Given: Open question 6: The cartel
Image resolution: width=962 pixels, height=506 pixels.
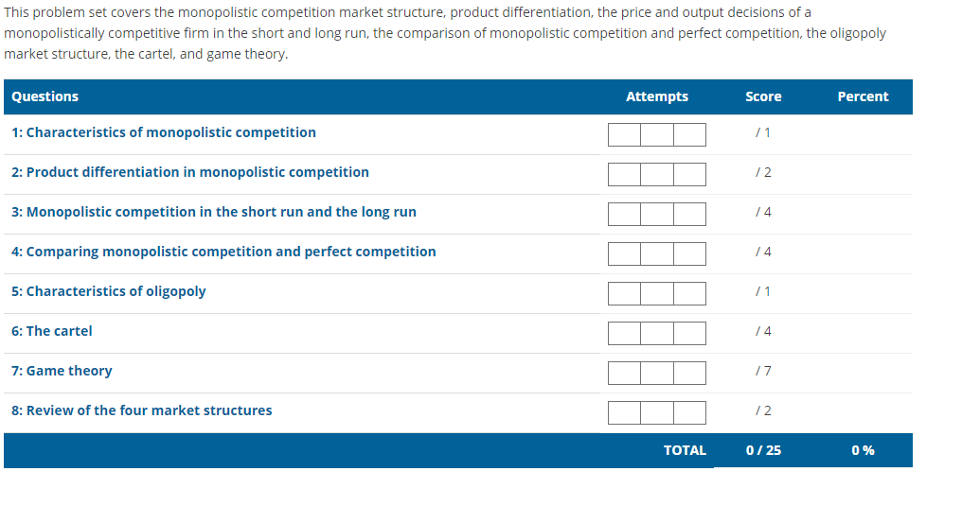Looking at the screenshot, I should 52,331.
